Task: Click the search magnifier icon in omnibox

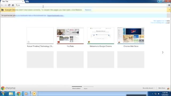Action: 17,5
